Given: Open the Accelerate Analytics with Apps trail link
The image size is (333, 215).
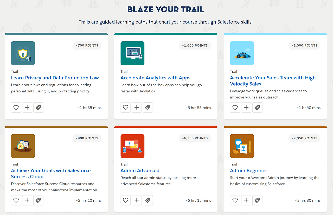Looking at the screenshot, I should tap(156, 78).
